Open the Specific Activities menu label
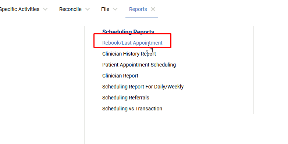 pyautogui.click(x=19, y=9)
